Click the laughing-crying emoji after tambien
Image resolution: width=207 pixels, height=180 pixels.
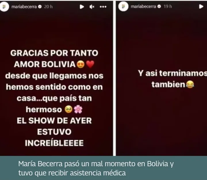(190, 84)
